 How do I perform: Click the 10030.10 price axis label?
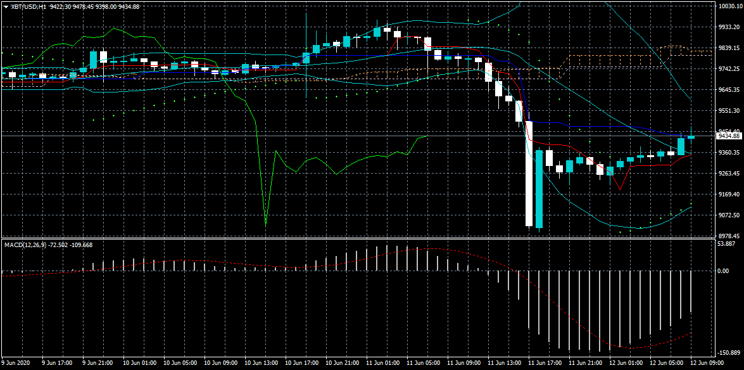point(730,6)
